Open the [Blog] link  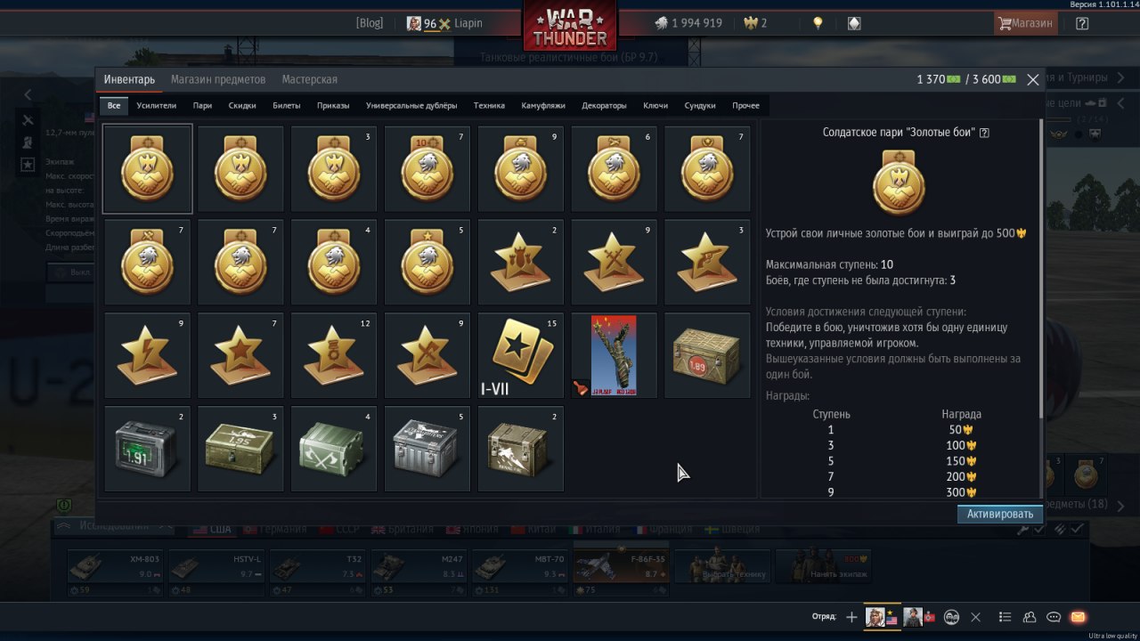[x=370, y=23]
